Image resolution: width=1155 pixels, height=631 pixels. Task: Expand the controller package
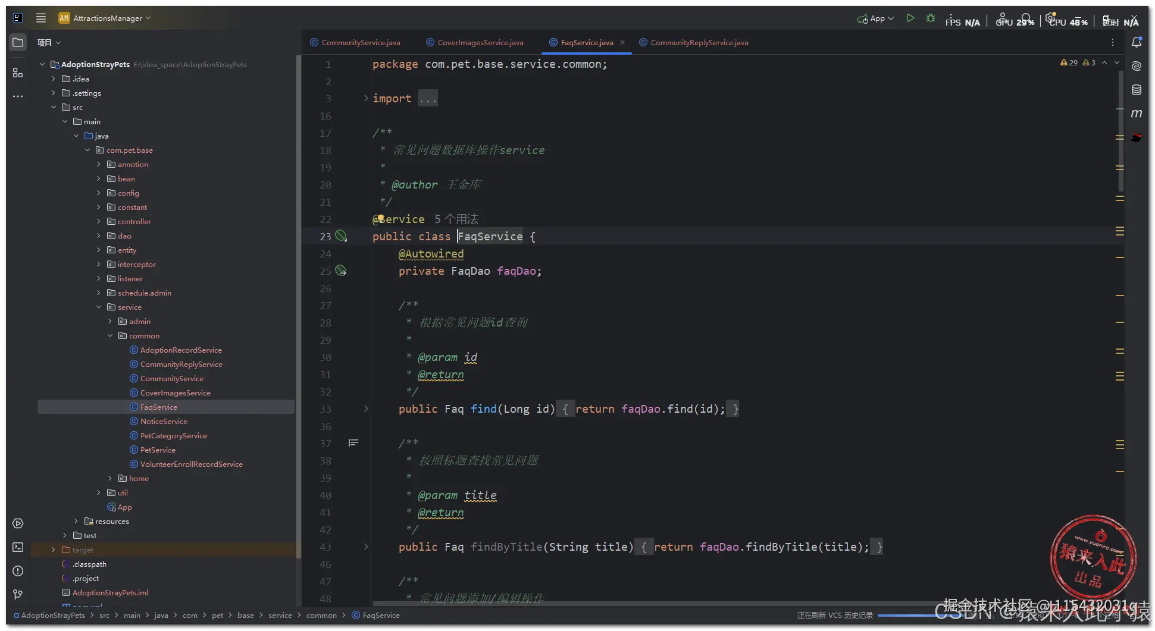[99, 221]
